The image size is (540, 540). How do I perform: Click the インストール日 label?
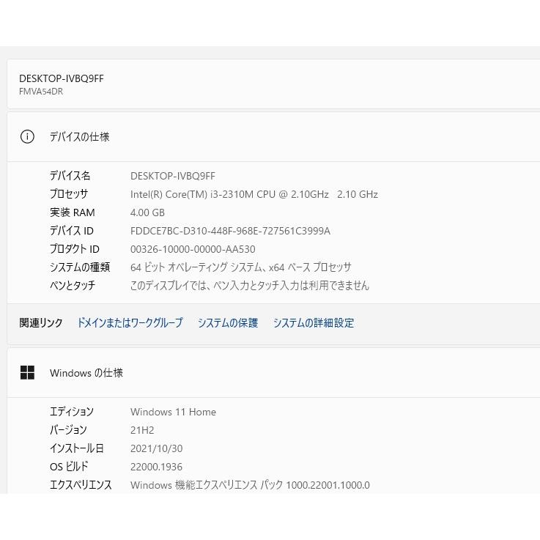tap(76, 448)
